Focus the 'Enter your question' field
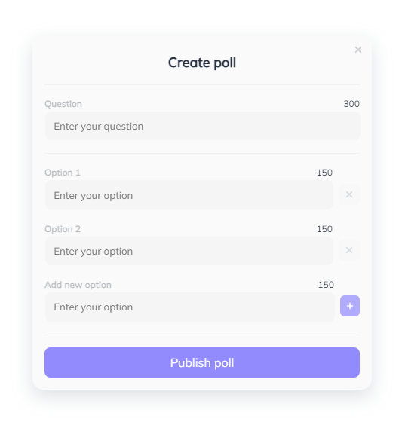Screen dimensions: 405x425 [x=203, y=126]
